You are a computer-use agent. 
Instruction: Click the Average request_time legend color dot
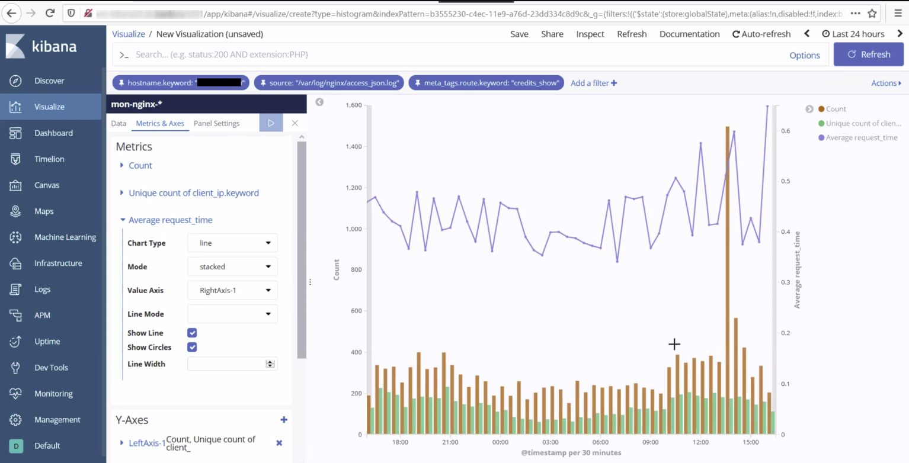821,138
